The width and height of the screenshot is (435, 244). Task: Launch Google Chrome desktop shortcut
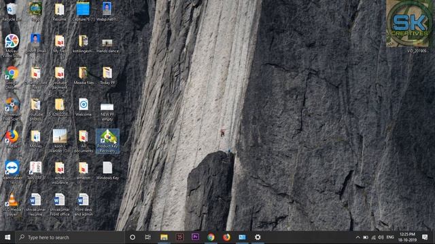click(x=12, y=77)
